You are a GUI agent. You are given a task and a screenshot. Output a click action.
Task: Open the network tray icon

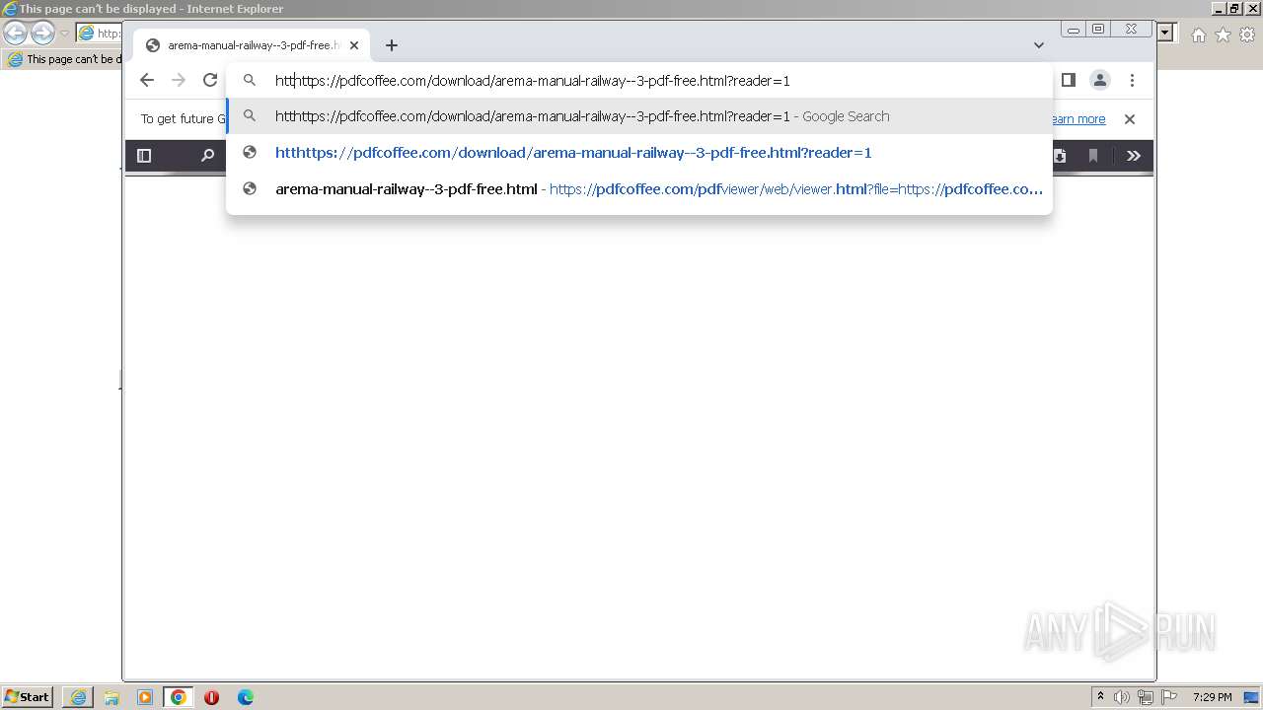tap(1146, 697)
